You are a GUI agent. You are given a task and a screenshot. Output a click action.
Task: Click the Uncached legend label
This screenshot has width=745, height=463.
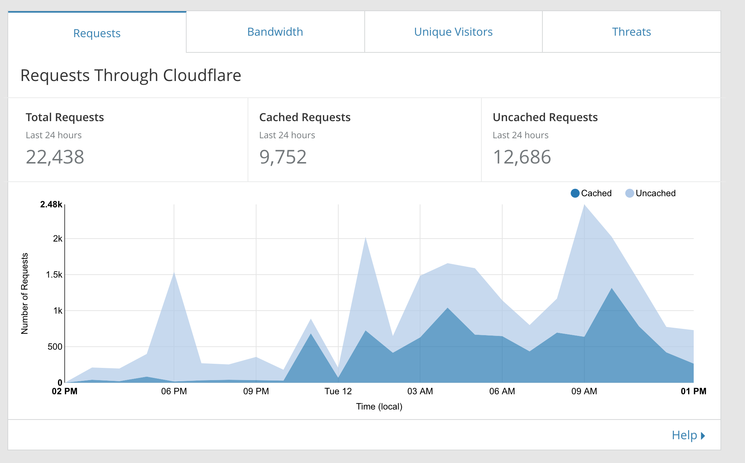tap(655, 193)
